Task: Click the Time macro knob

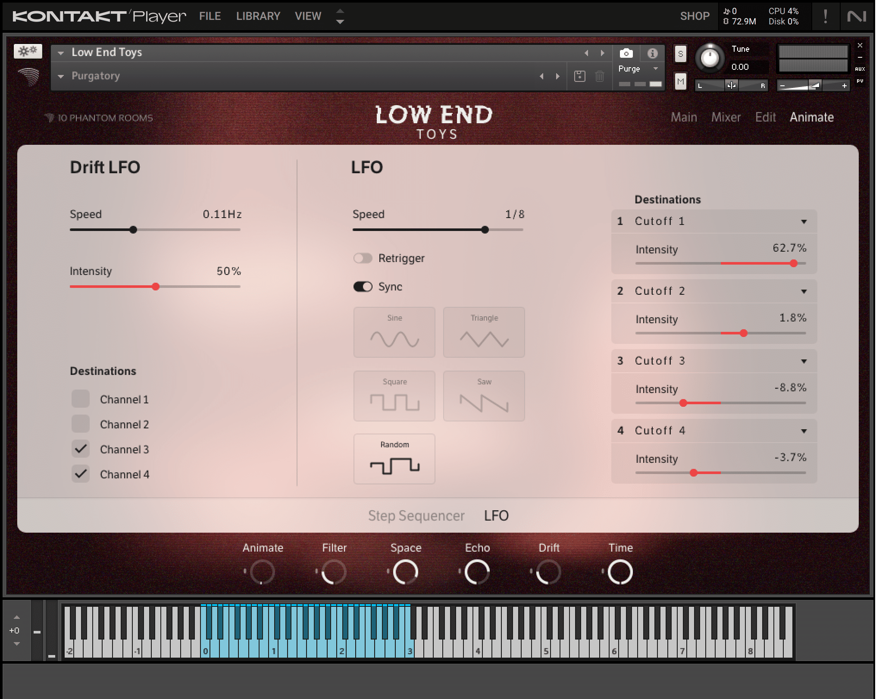Action: click(620, 572)
